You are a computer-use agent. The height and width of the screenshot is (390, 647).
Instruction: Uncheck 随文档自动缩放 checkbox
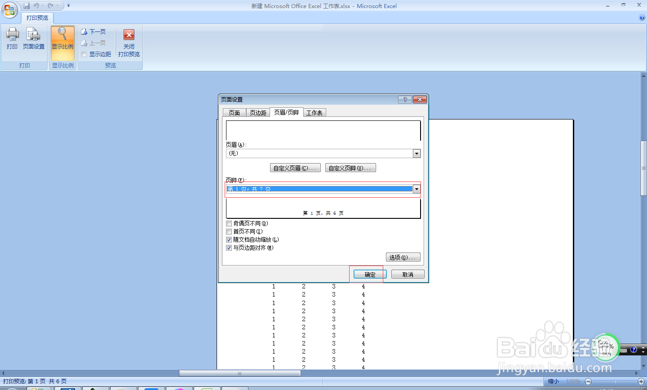pyautogui.click(x=229, y=239)
